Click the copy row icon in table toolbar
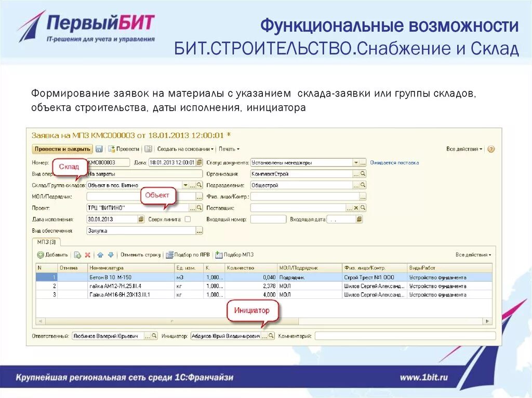The image size is (532, 398). click(x=77, y=255)
